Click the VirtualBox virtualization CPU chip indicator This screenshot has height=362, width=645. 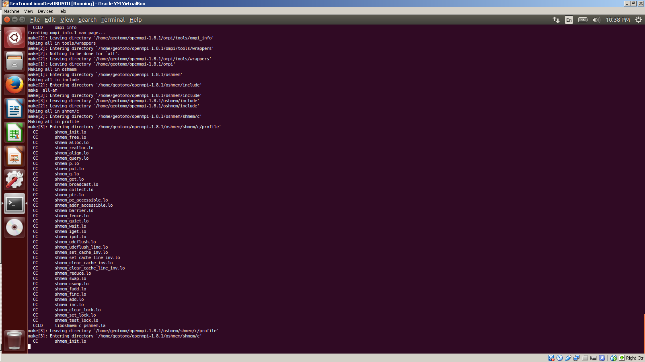point(602,358)
